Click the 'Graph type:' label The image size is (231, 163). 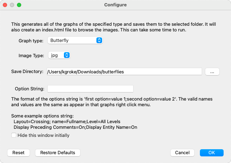click(x=31, y=41)
